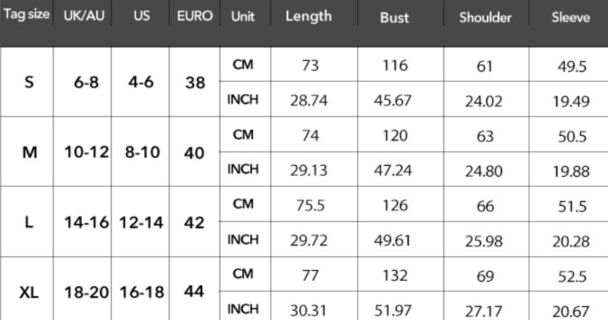Select the 51.97 inch bust value
This screenshot has width=608, height=320.
click(x=392, y=311)
